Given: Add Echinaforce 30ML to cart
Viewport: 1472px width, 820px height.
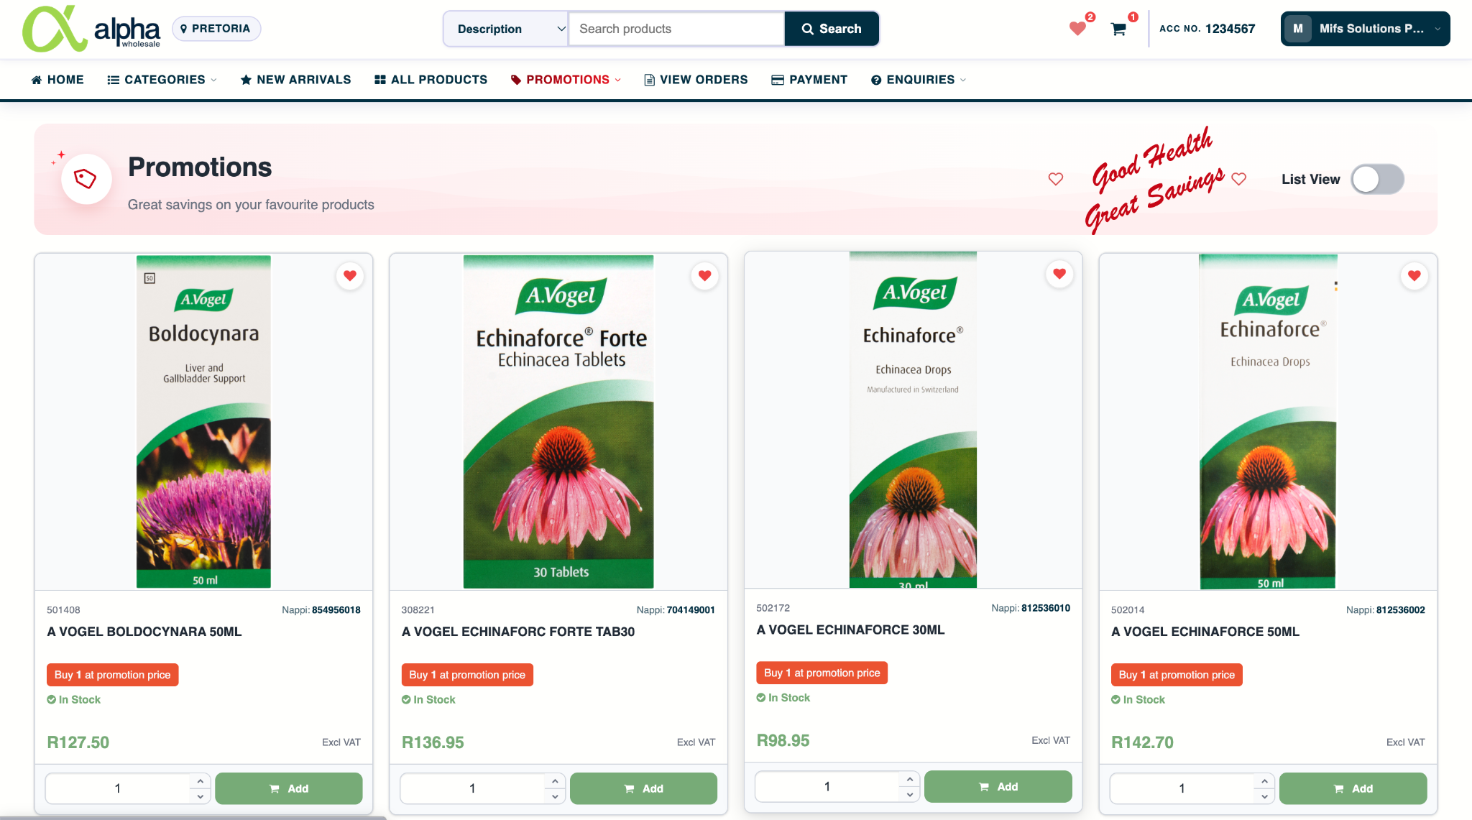Looking at the screenshot, I should [x=998, y=786].
